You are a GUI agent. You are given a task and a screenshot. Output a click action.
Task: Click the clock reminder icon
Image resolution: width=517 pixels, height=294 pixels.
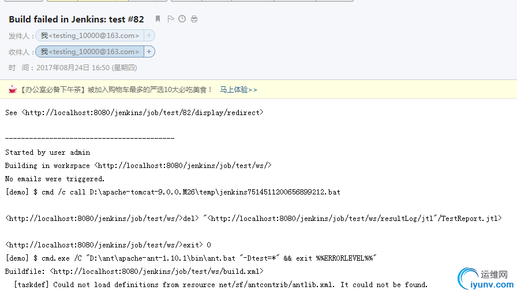coord(182,19)
